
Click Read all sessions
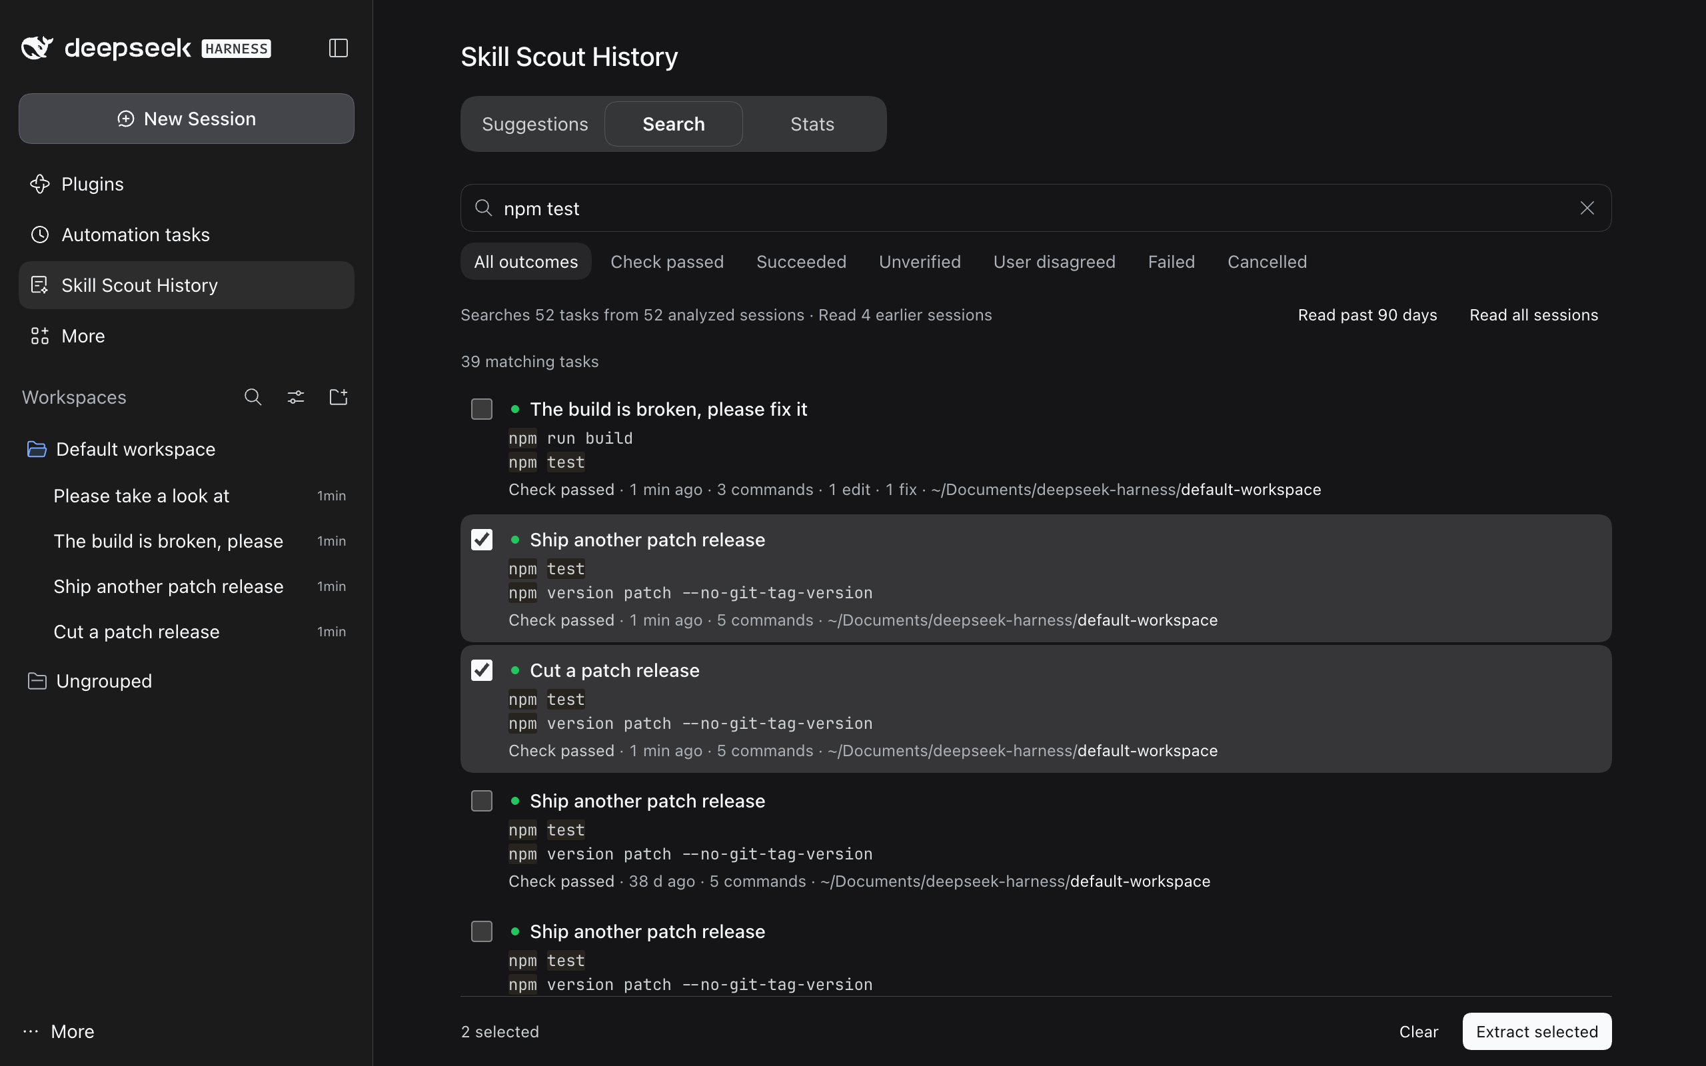pos(1534,315)
